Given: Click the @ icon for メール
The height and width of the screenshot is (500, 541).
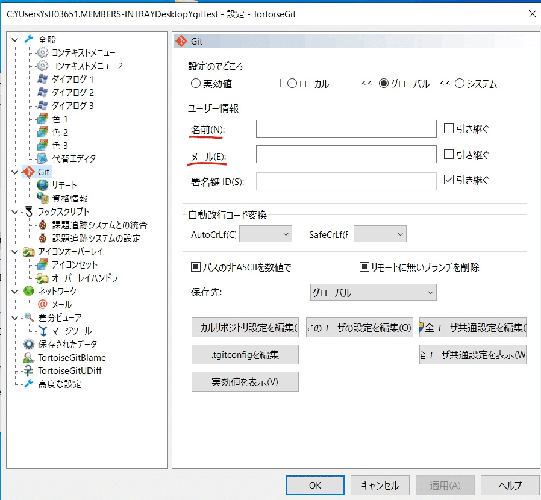Looking at the screenshot, I should (42, 304).
